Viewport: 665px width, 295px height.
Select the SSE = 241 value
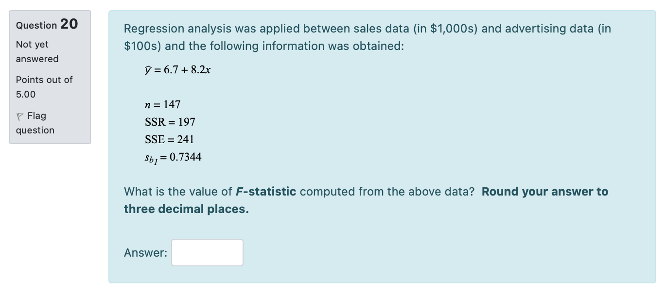coord(169,140)
